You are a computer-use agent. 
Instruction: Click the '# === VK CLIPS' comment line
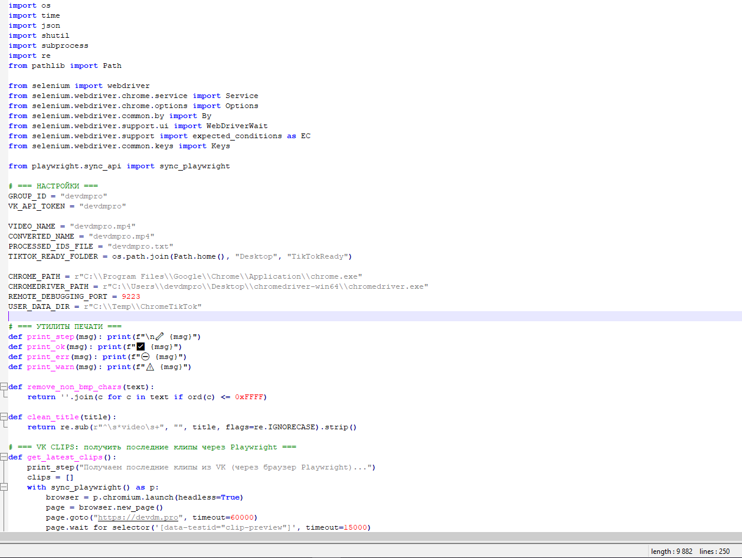[152, 447]
